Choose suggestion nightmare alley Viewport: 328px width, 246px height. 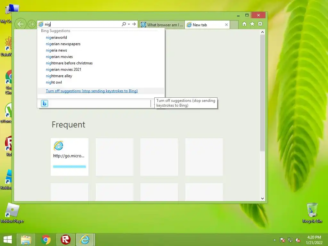(101, 76)
